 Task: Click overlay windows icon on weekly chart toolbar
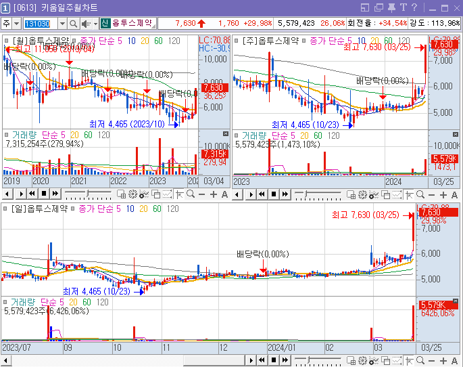(385, 194)
